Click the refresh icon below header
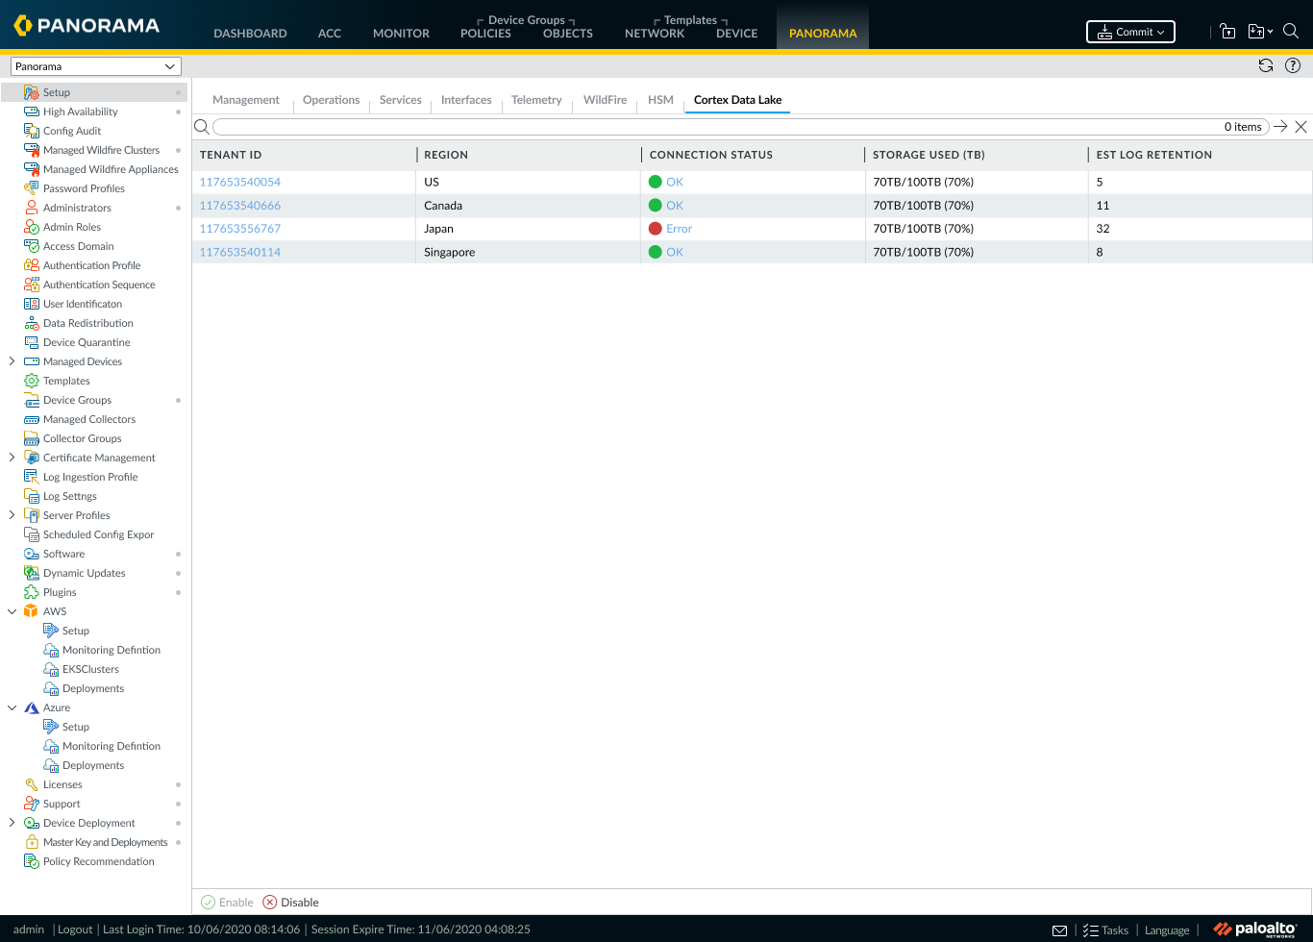The image size is (1313, 942). point(1266,65)
